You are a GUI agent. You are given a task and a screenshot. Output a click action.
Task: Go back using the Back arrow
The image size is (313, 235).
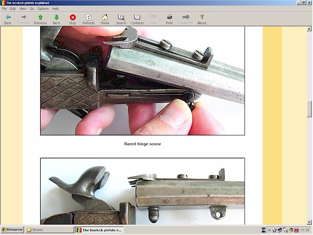[x=8, y=19]
